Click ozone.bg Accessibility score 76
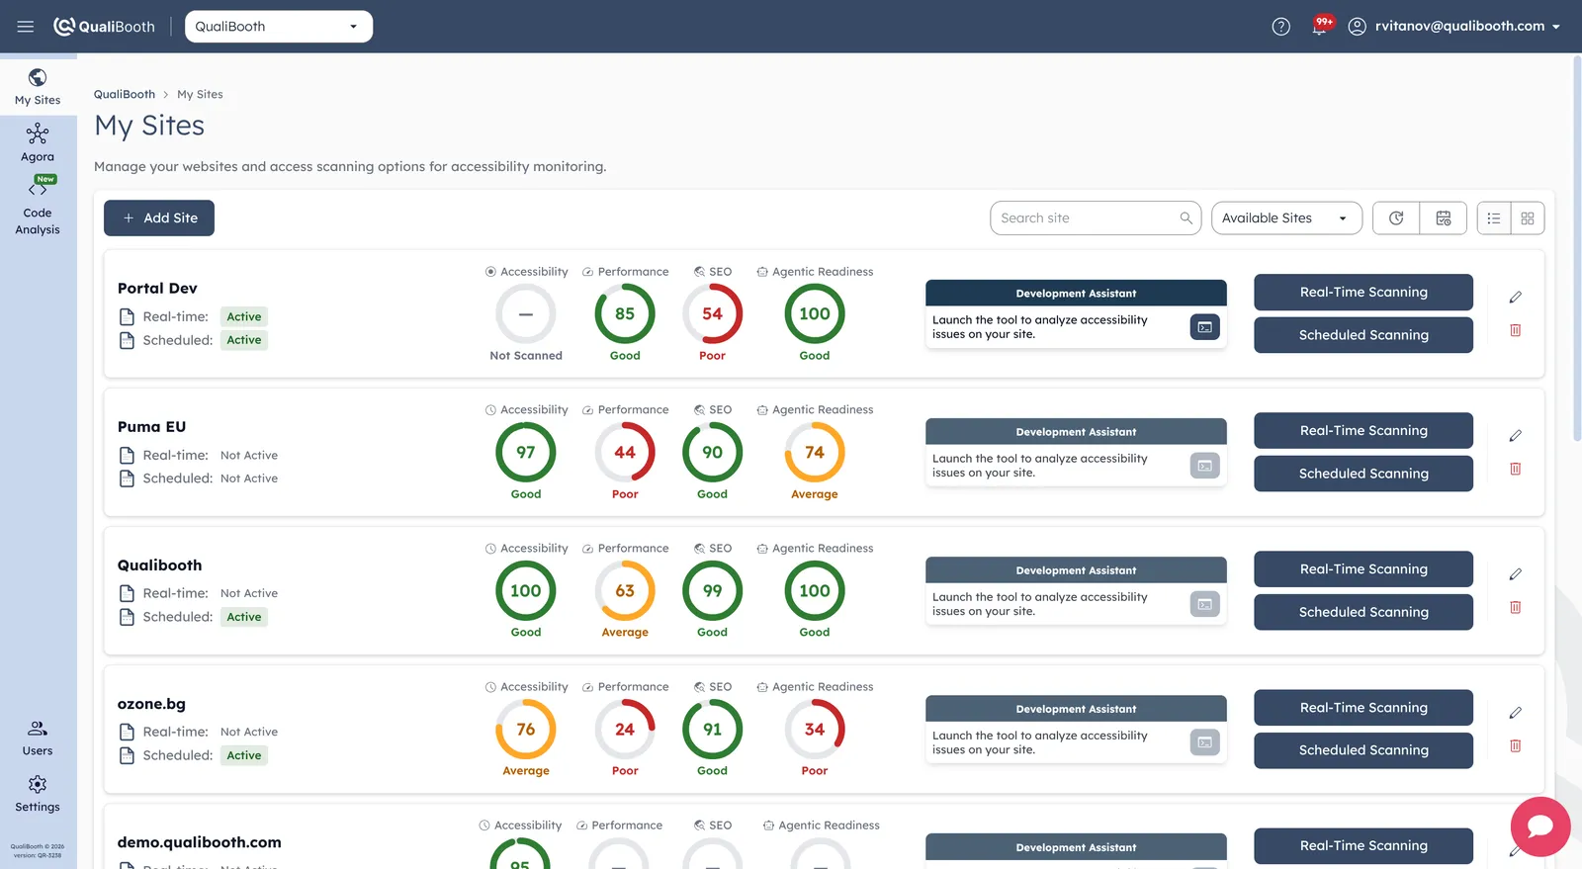Viewport: 1582px width, 869px height. coord(526,730)
